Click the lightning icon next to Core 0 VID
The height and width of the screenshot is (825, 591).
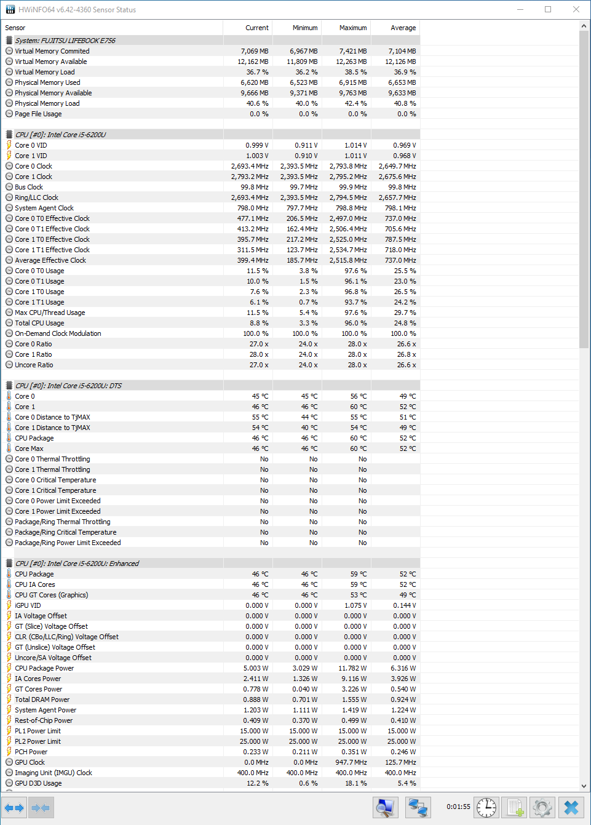pyautogui.click(x=9, y=145)
